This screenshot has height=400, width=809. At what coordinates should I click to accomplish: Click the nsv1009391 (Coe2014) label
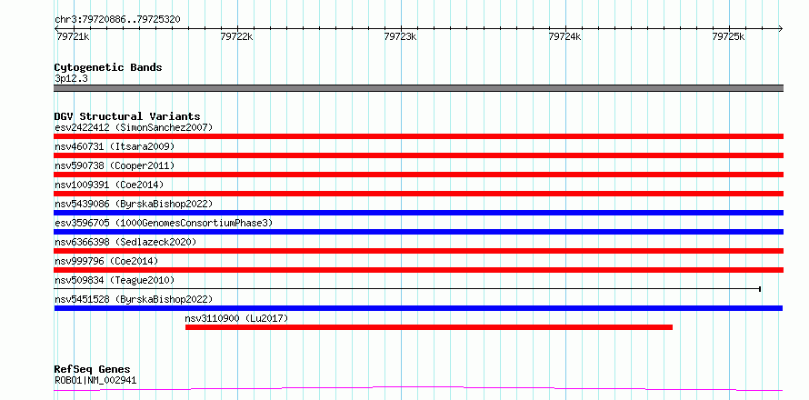[x=109, y=185]
